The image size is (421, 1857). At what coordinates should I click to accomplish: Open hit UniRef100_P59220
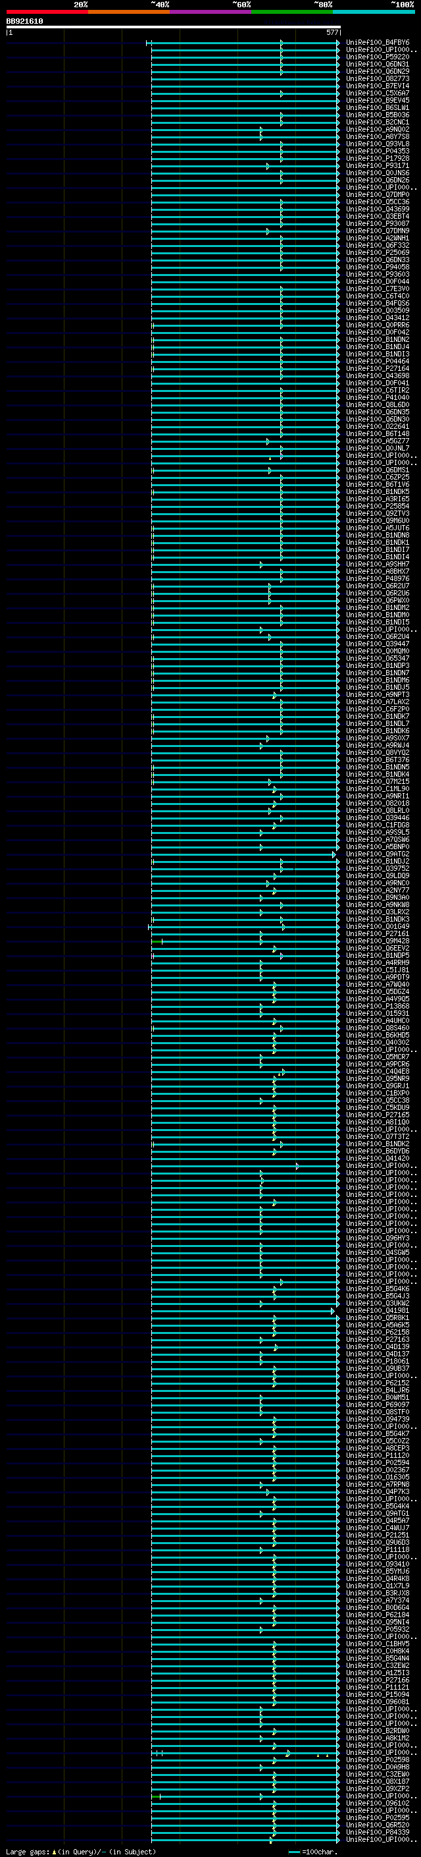[378, 57]
